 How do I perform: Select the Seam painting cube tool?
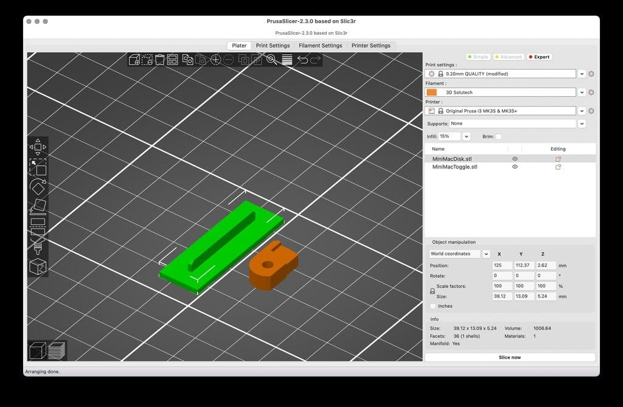pos(38,266)
